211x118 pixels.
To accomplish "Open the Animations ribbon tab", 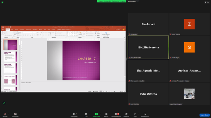I will click(28, 30).
